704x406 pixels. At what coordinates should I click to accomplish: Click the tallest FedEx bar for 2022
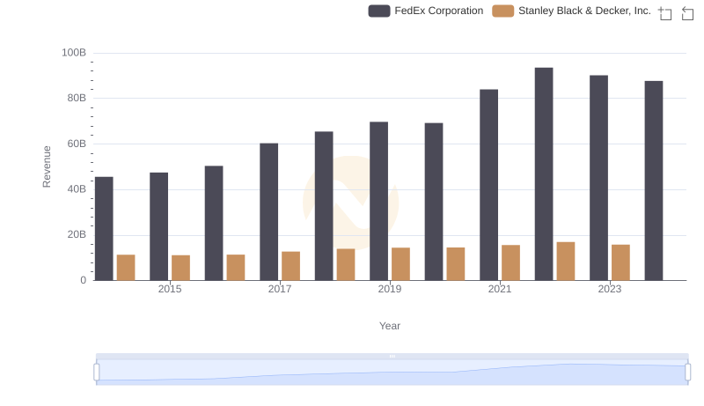tap(544, 174)
